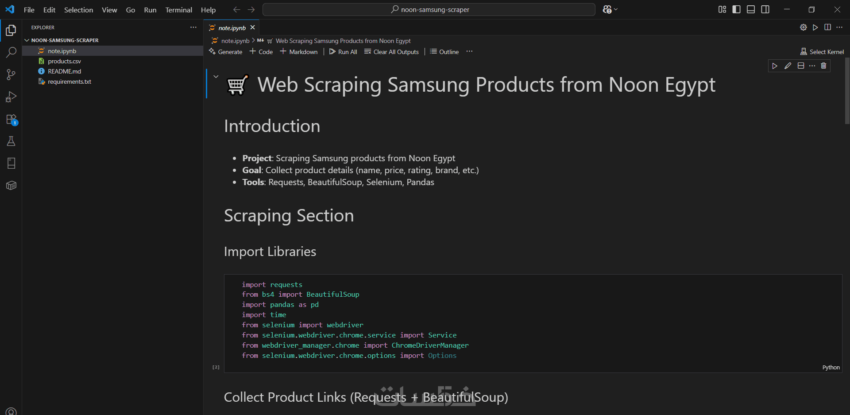The width and height of the screenshot is (850, 415).
Task: Open products.csv in the explorer
Action: pyautogui.click(x=64, y=61)
